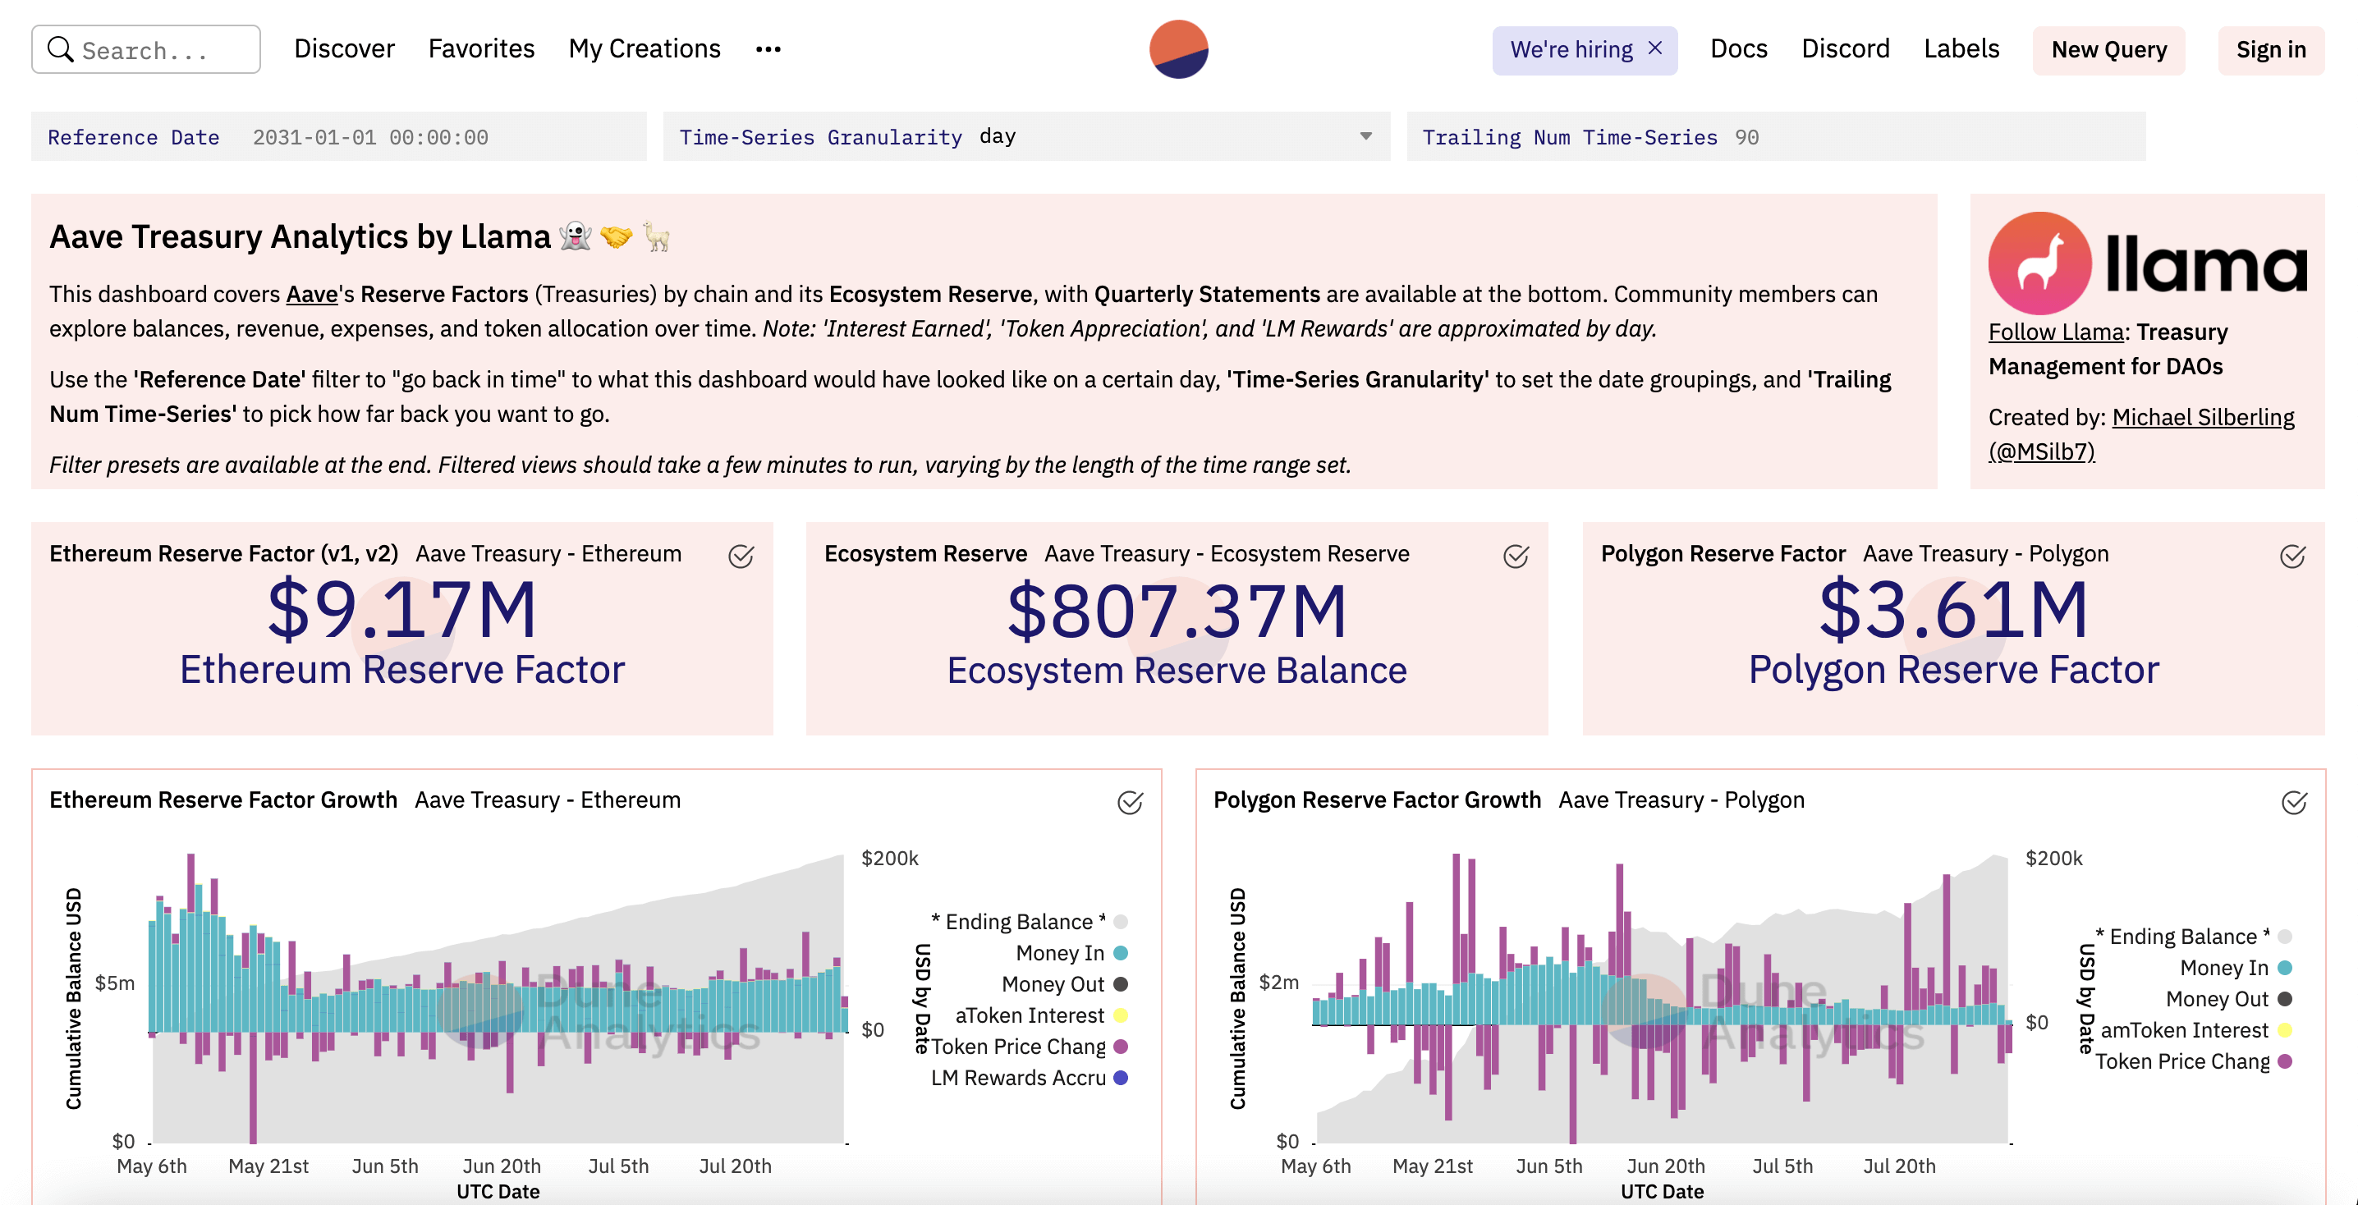Click the New Query button
Screen dimensions: 2358x1205
coord(2109,50)
